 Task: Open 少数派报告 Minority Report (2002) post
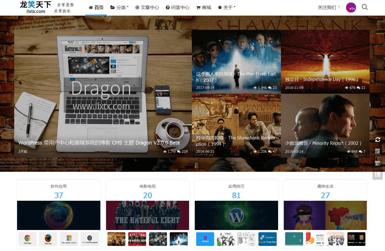[324, 143]
